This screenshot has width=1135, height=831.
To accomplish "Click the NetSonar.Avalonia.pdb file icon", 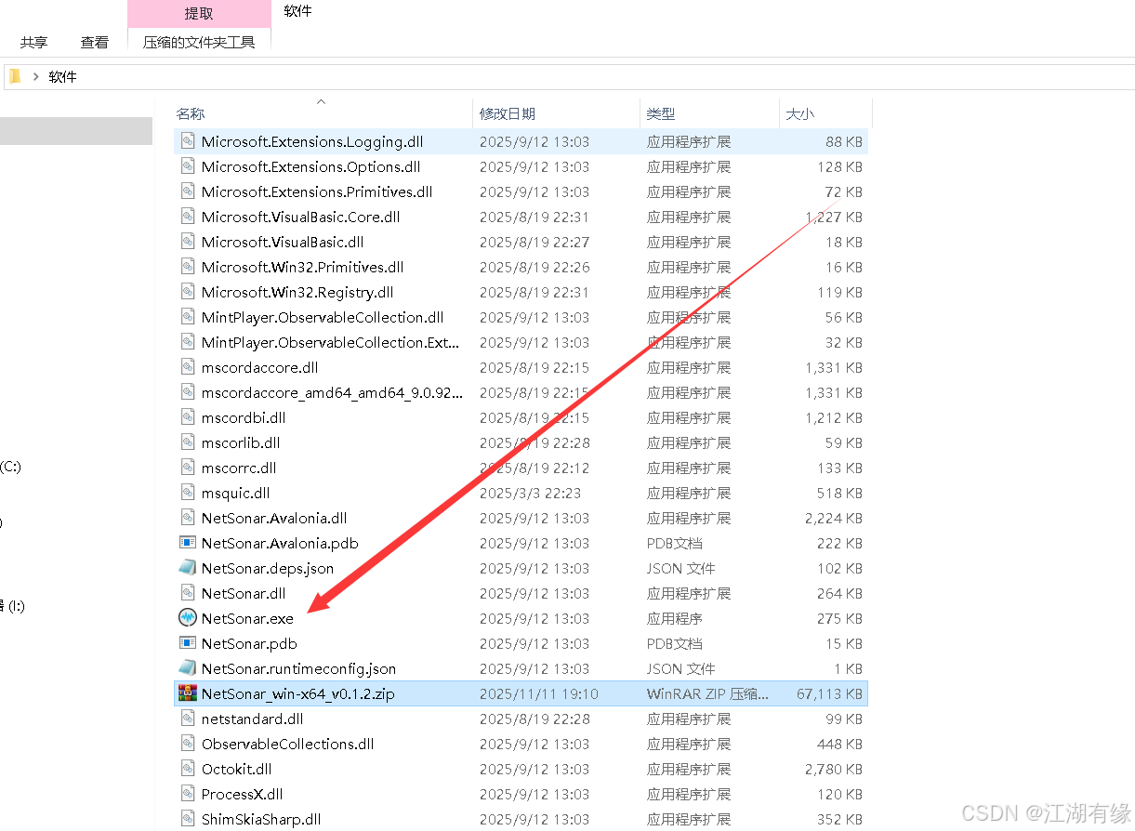I will tap(187, 543).
